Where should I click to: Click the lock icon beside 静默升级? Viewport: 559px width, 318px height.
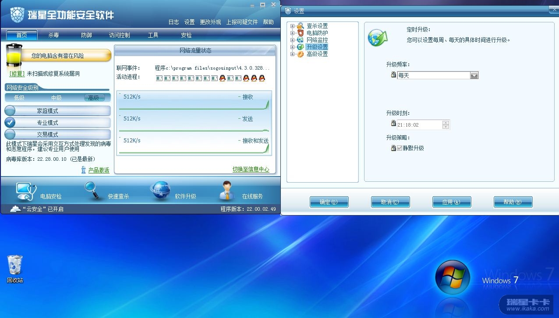click(x=393, y=148)
